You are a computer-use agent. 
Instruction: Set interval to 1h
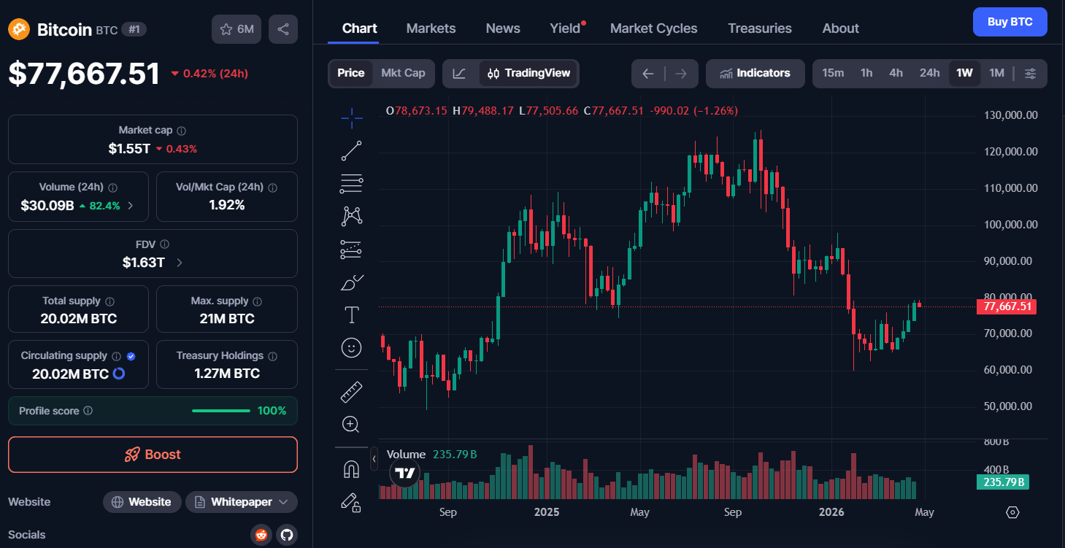tap(866, 74)
